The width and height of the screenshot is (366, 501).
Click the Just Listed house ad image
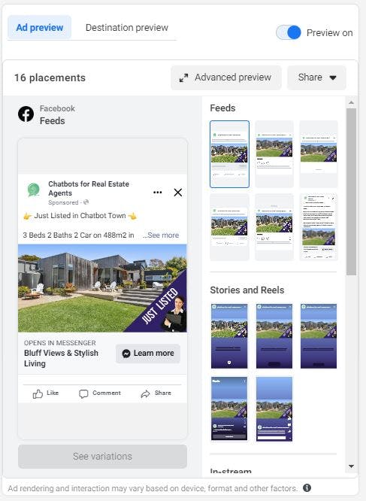point(102,288)
